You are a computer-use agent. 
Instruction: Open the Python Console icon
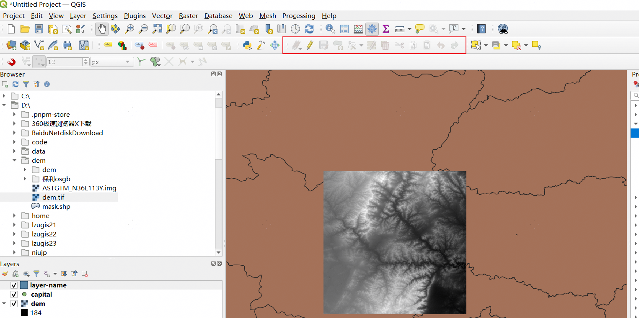point(247,45)
